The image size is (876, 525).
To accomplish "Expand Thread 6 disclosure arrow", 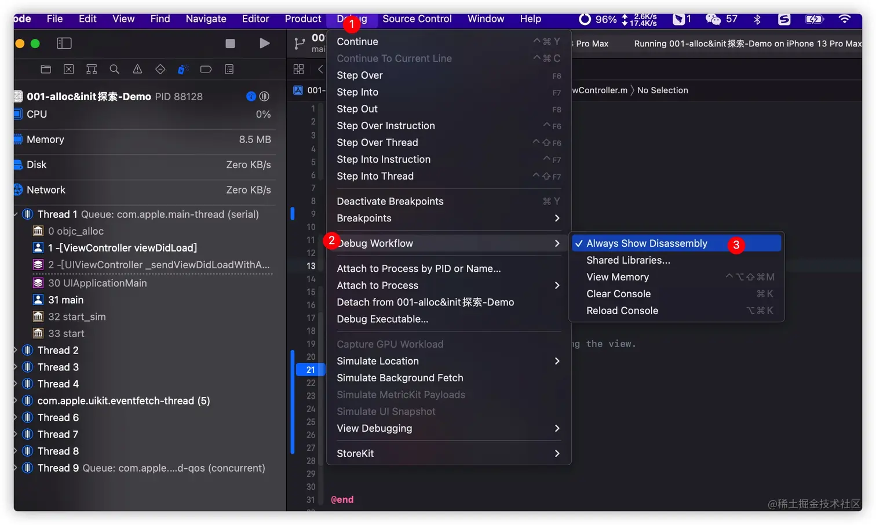I will 16,418.
